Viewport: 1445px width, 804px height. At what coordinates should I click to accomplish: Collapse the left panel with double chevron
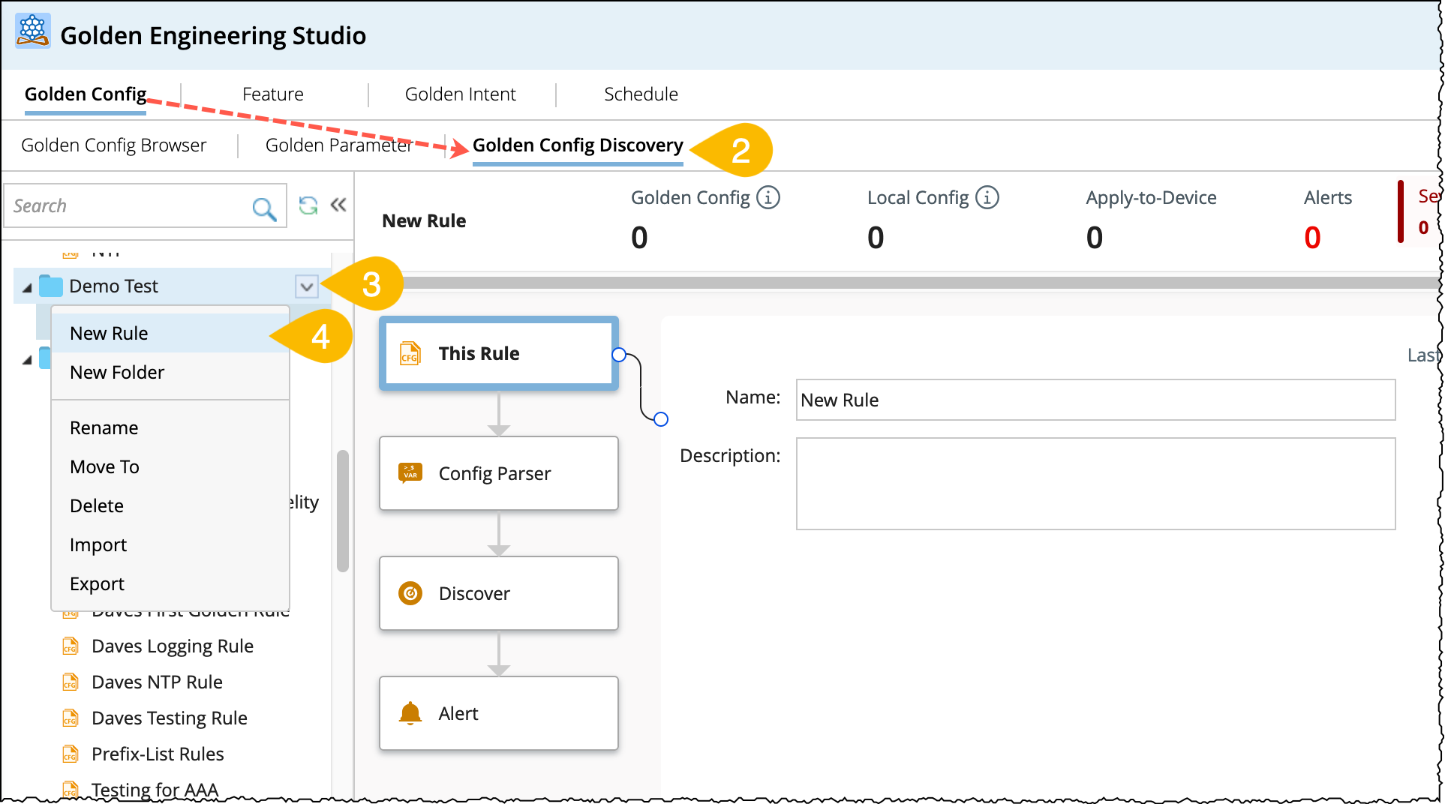click(x=338, y=205)
